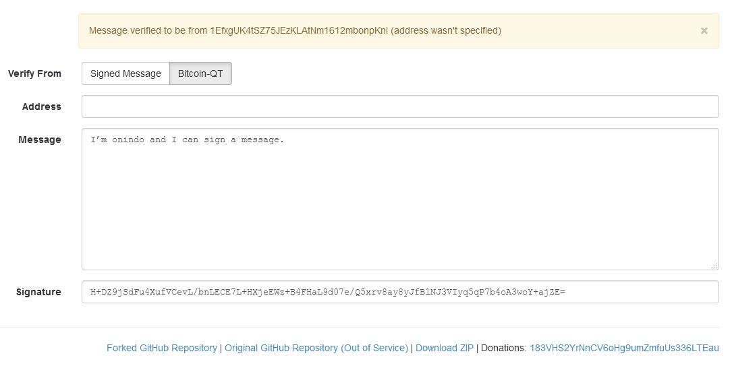This screenshot has width=734, height=366.
Task: Click the Address field label
Action: coord(42,106)
